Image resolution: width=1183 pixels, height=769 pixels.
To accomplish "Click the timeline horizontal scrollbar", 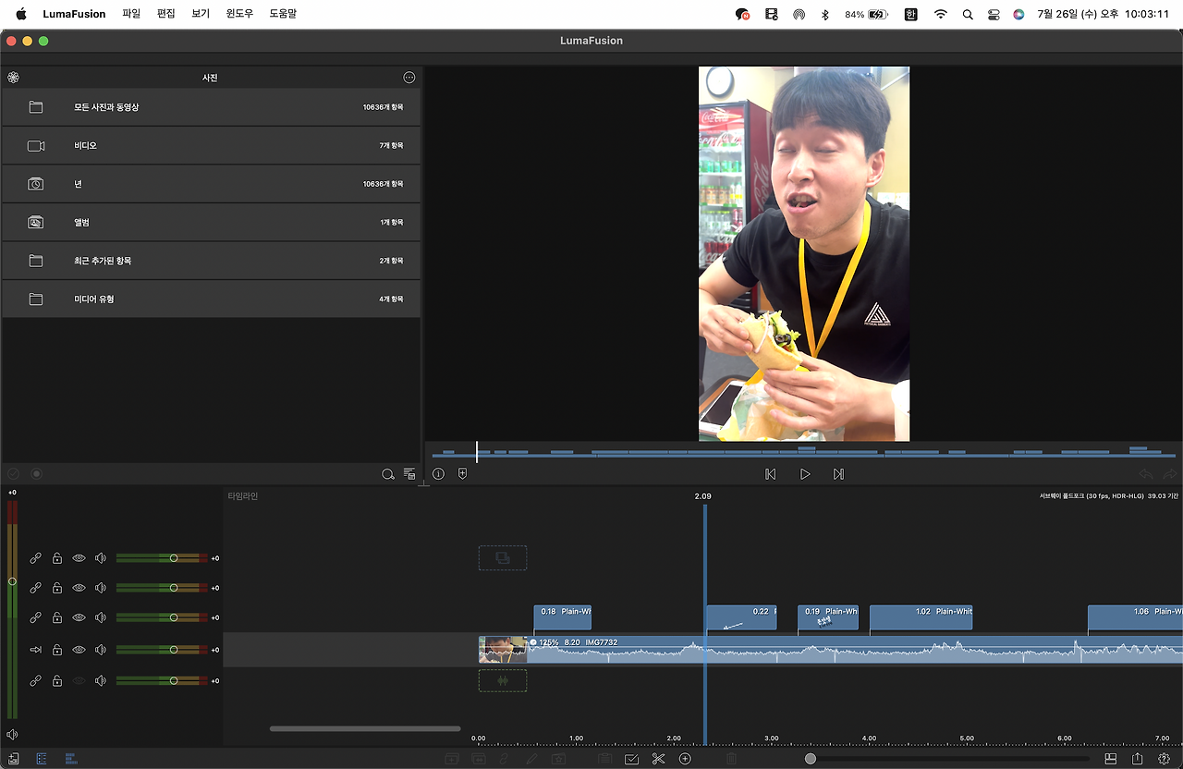I will pyautogui.click(x=365, y=728).
